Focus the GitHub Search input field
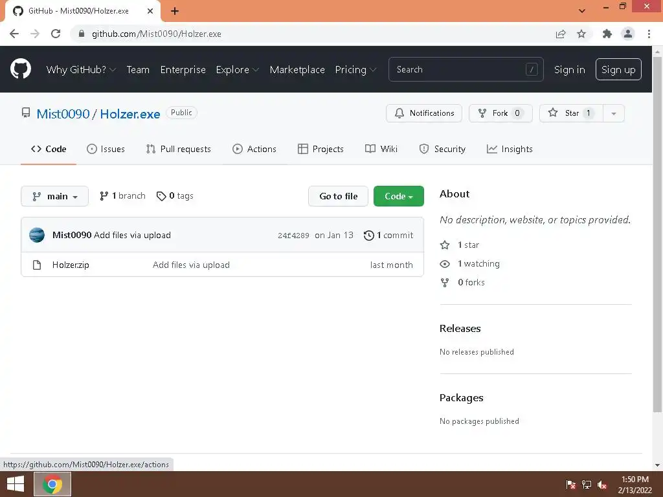 pyautogui.click(x=466, y=69)
